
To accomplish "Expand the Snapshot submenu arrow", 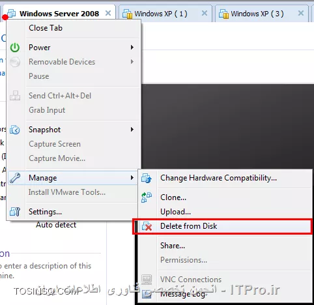I will pyautogui.click(x=132, y=130).
